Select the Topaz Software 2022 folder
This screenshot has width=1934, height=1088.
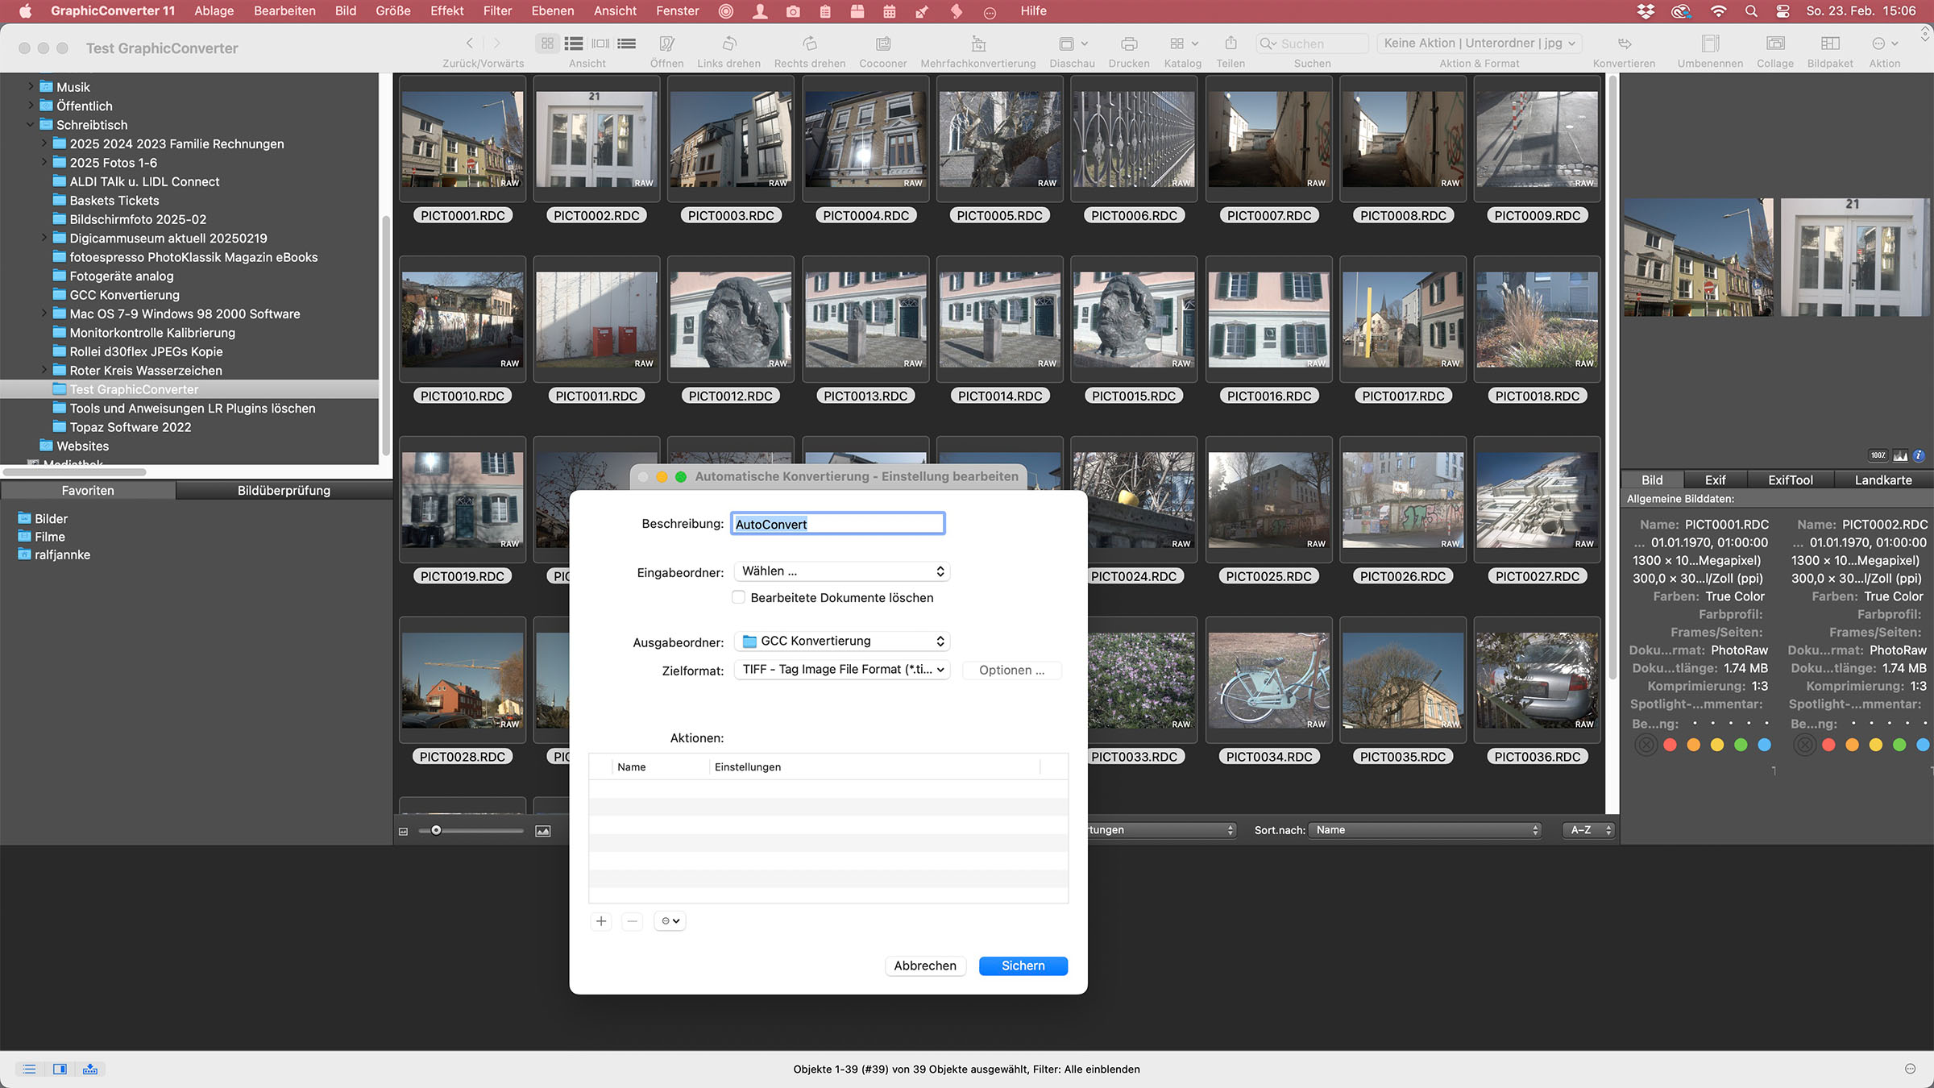coord(130,427)
